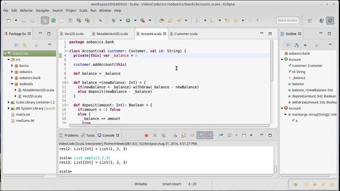Click the red Terminate console icon
This screenshot has height=191, width=340.
[147, 135]
